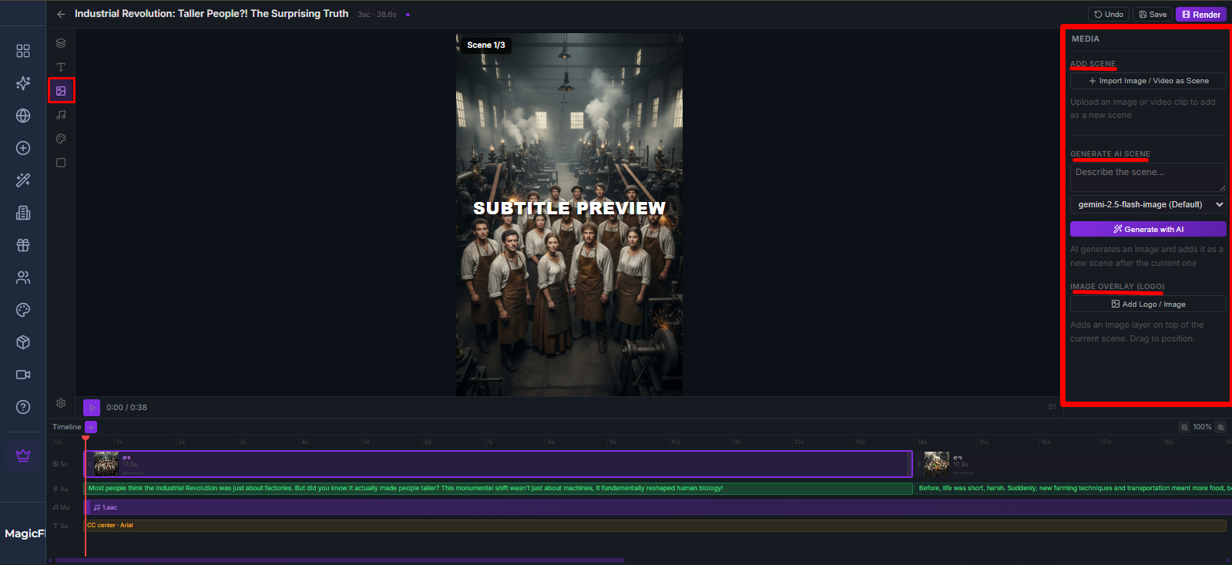
Task: Click the Su subtitle track label
Action: [61, 526]
